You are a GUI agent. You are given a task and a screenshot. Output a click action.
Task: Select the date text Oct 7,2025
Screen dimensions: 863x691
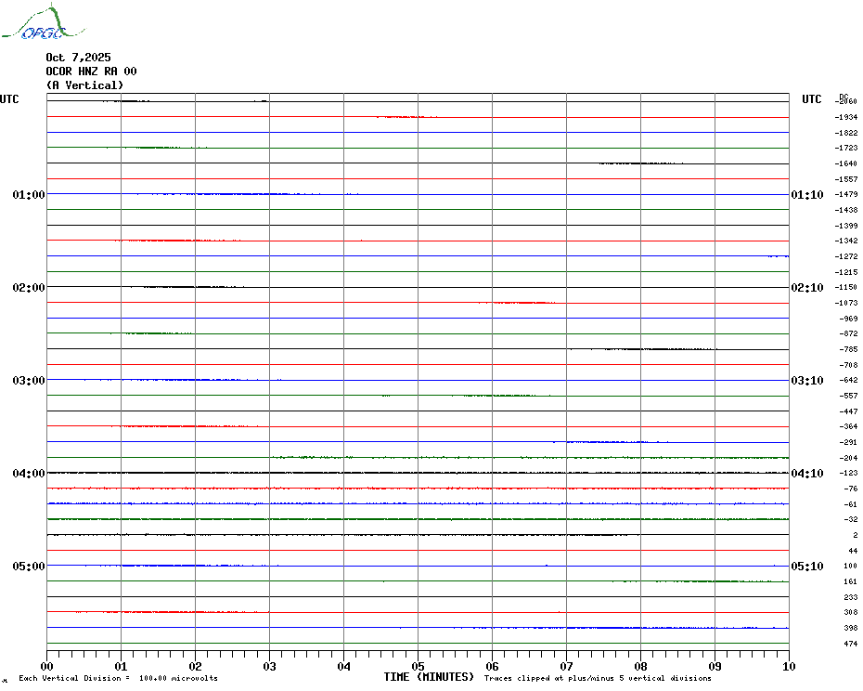tap(78, 58)
